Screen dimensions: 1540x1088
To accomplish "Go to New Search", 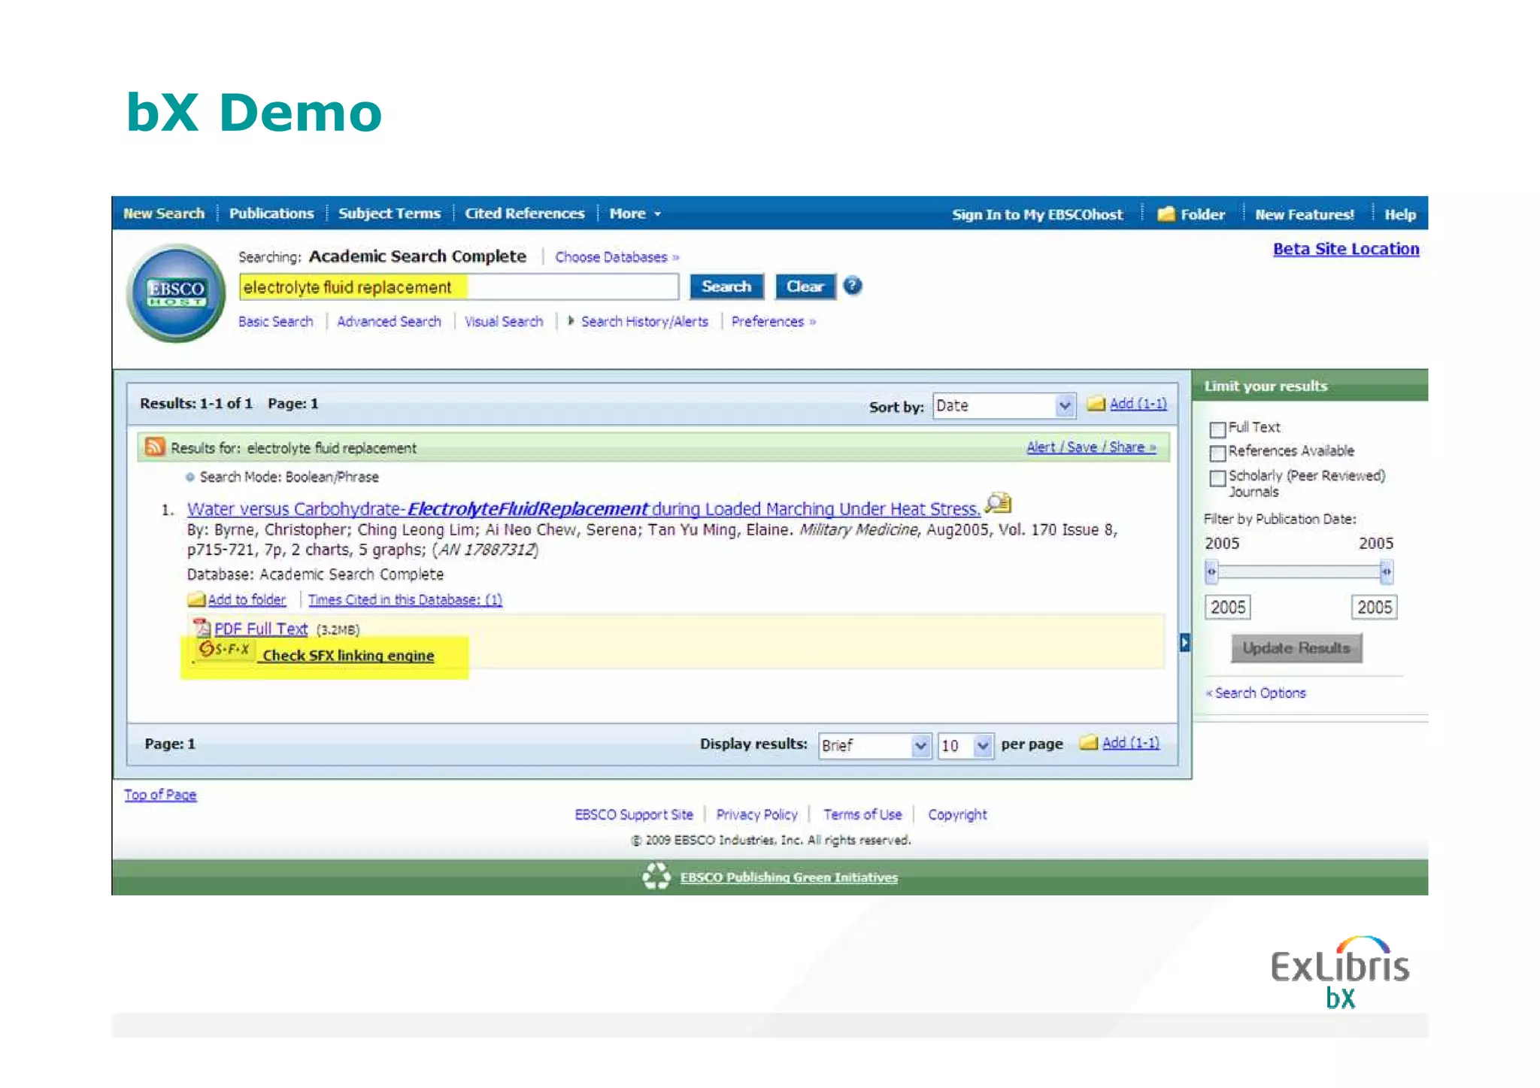I will pos(164,214).
